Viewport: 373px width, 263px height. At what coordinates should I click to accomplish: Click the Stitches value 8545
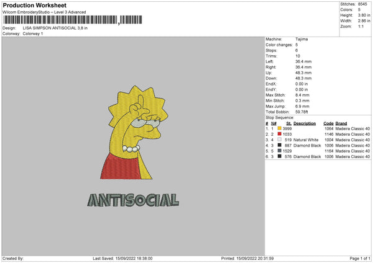click(x=362, y=4)
